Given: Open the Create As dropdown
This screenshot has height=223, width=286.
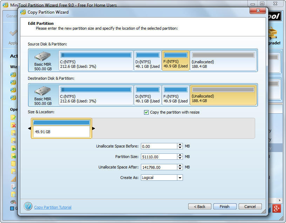Looking at the screenshot, I should pos(180,178).
